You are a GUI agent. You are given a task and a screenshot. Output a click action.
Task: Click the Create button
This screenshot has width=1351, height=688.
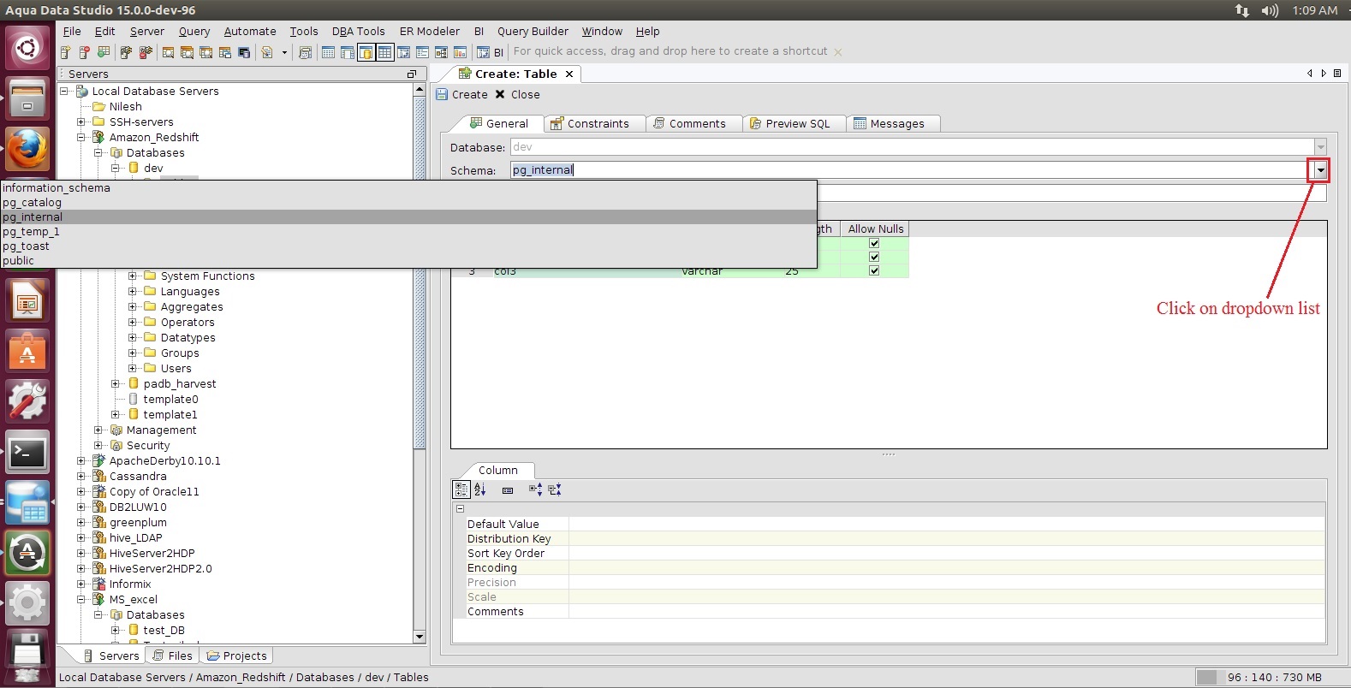click(462, 95)
